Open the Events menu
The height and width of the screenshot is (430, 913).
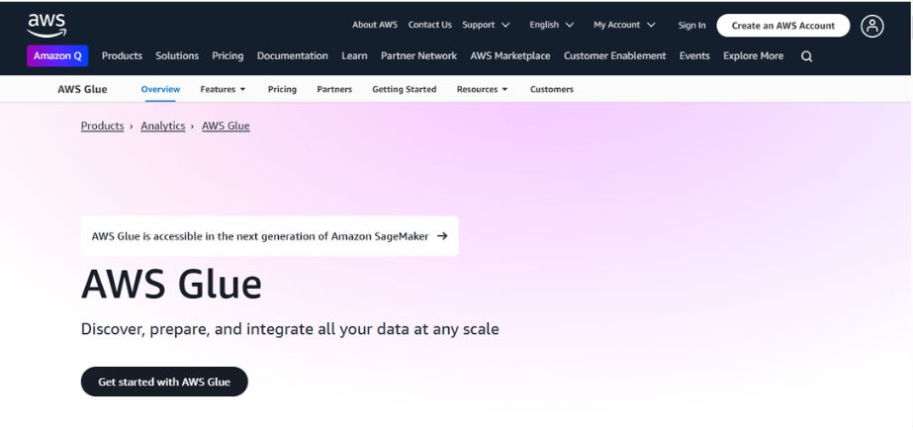click(x=694, y=56)
